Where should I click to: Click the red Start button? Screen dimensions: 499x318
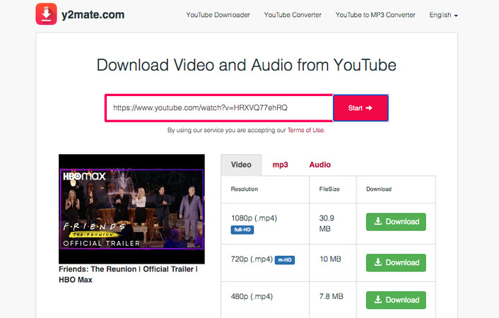pos(360,108)
